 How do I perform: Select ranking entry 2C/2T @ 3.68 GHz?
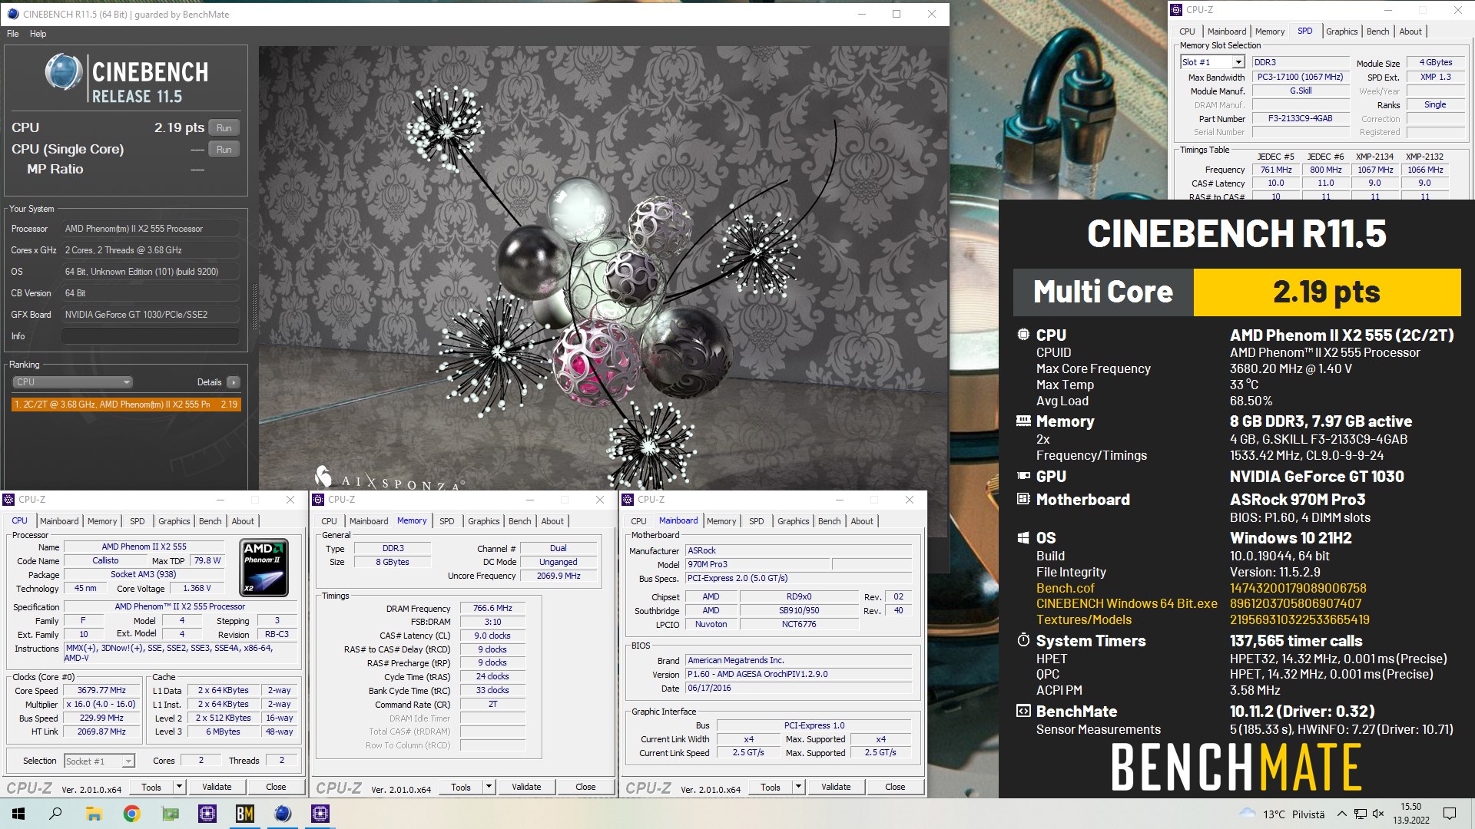[126, 405]
